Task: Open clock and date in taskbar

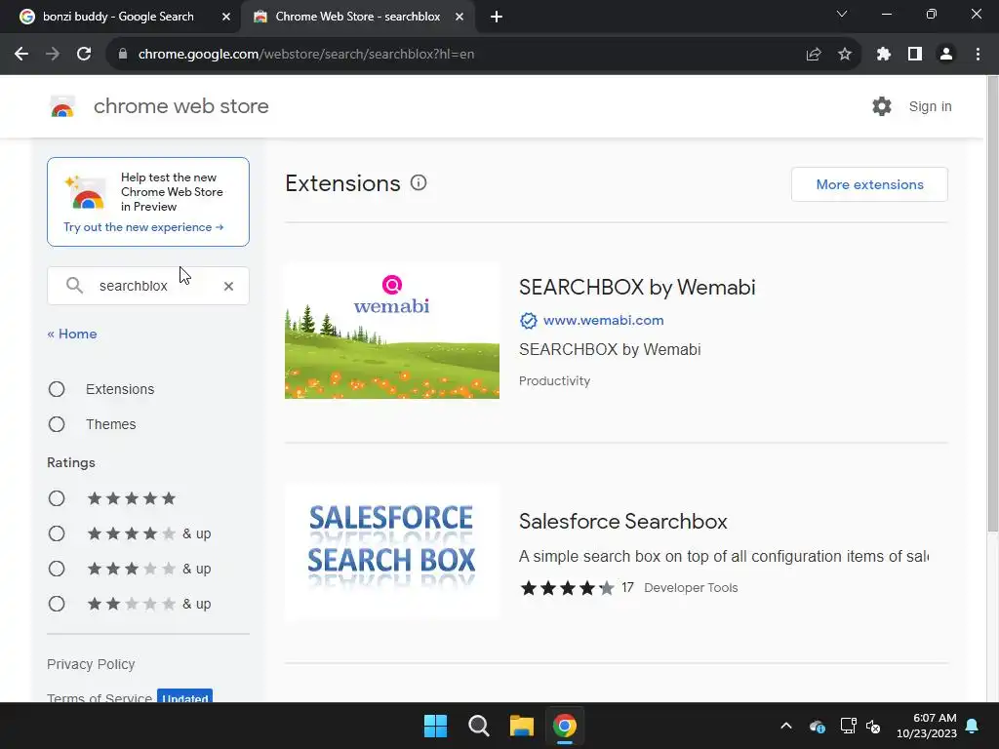Action: tap(927, 726)
